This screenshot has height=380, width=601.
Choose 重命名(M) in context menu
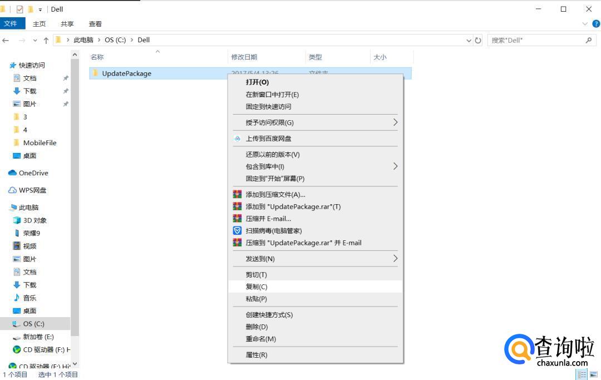(x=316, y=339)
